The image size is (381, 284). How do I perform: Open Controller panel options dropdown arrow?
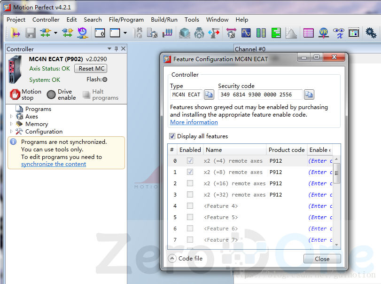coord(109,48)
